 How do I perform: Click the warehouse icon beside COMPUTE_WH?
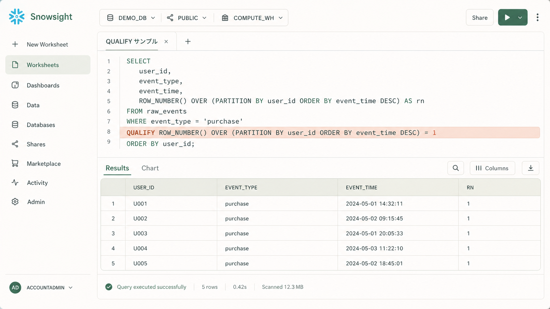click(225, 18)
